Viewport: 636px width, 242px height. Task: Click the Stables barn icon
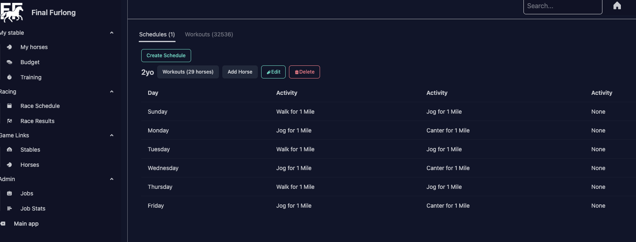[x=9, y=150]
